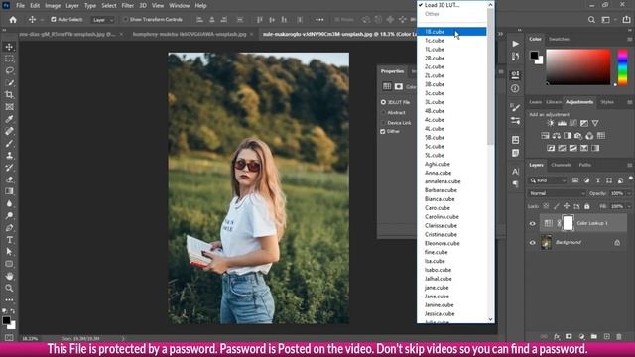Delete layer with the trash icon
The height and width of the screenshot is (357, 635).
pos(619,336)
